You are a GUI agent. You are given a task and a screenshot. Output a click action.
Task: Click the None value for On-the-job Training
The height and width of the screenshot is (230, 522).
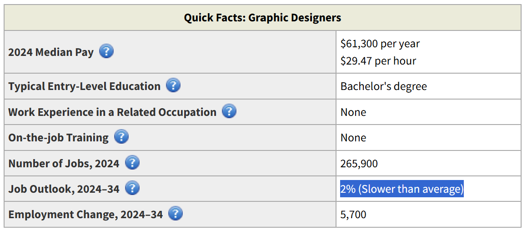(353, 137)
